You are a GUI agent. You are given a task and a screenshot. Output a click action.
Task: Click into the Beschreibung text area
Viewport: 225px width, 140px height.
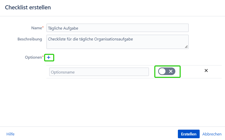tap(117, 42)
